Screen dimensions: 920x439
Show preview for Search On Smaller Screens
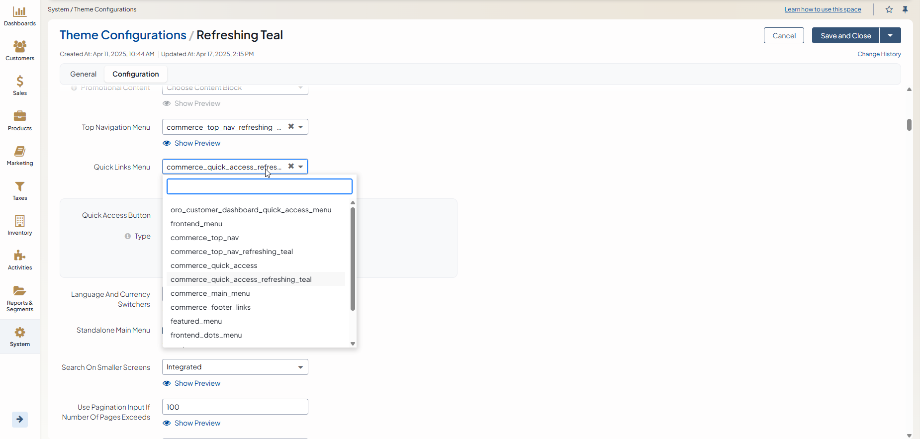pyautogui.click(x=197, y=383)
